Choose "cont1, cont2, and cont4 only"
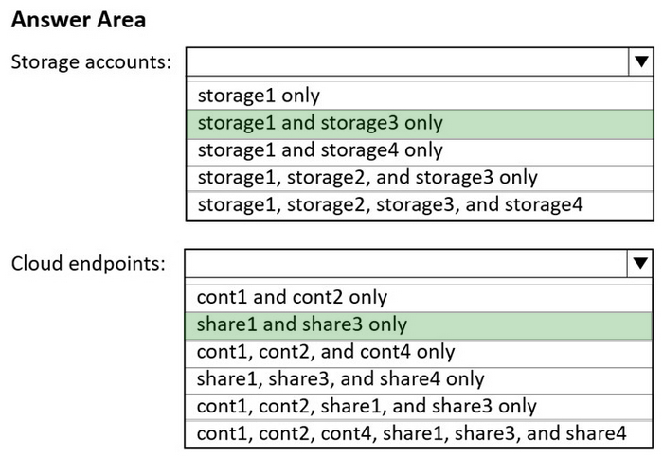The image size is (663, 456). click(x=419, y=353)
